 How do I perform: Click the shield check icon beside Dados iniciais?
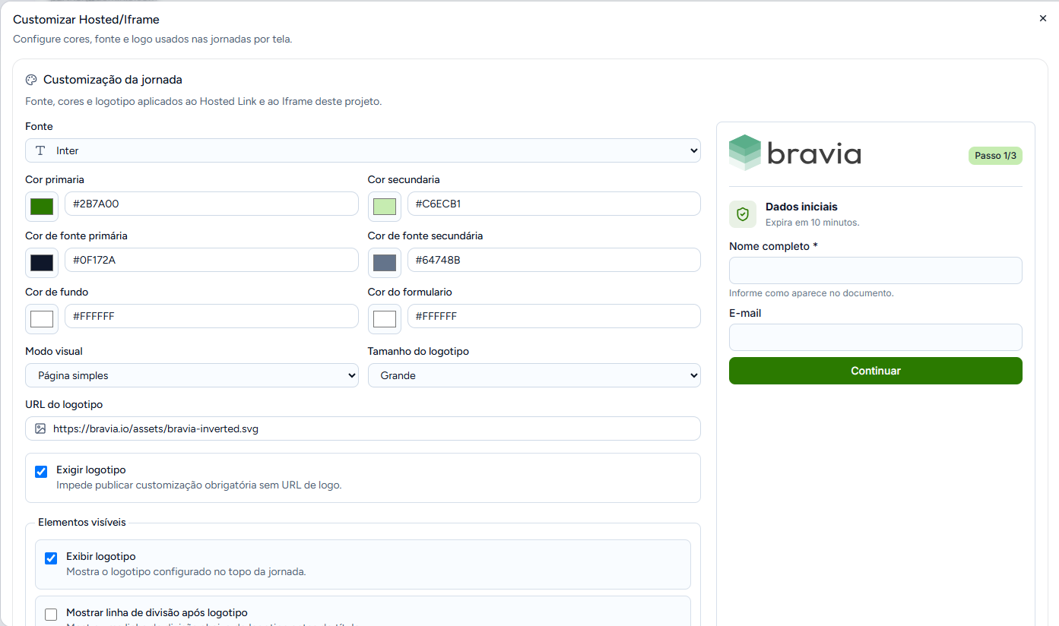pos(743,214)
